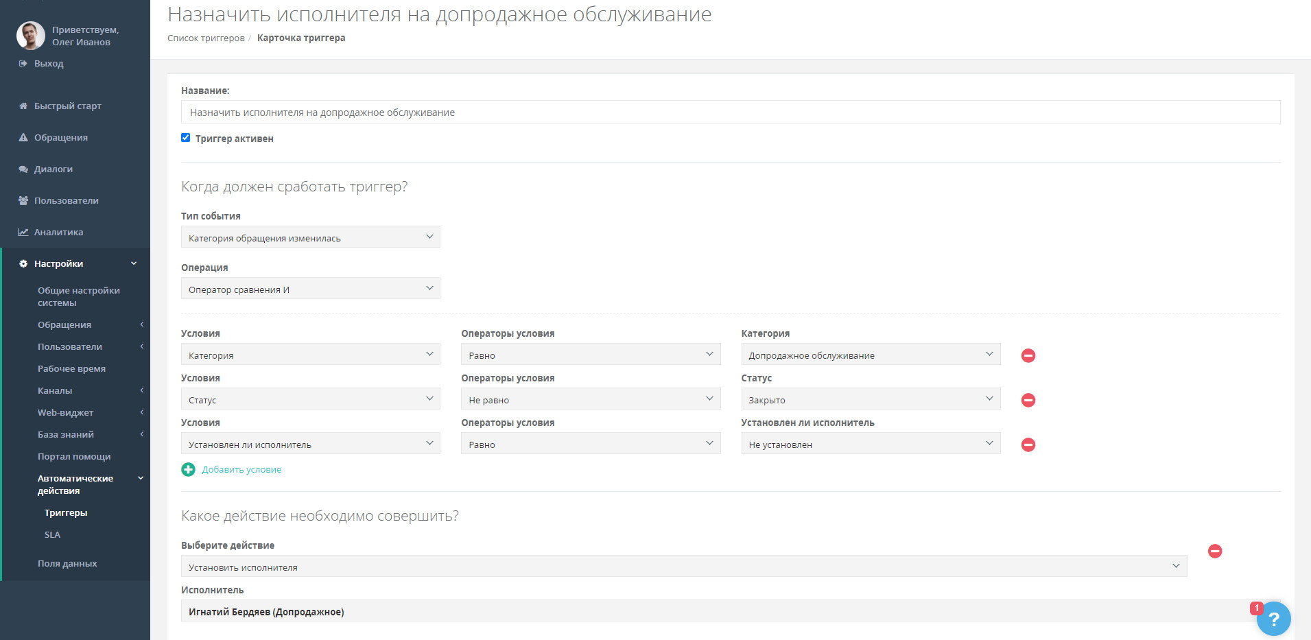Click the gear icon beside Настройки

[23, 263]
